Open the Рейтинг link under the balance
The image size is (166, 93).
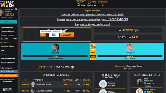pyautogui.click(x=7, y=17)
